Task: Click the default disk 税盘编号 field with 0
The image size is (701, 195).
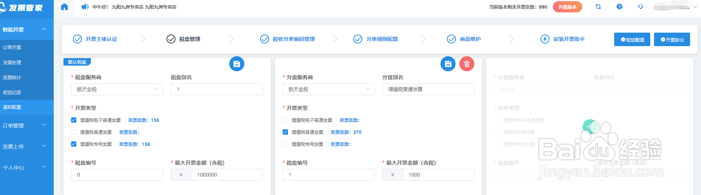Action: click(x=117, y=175)
